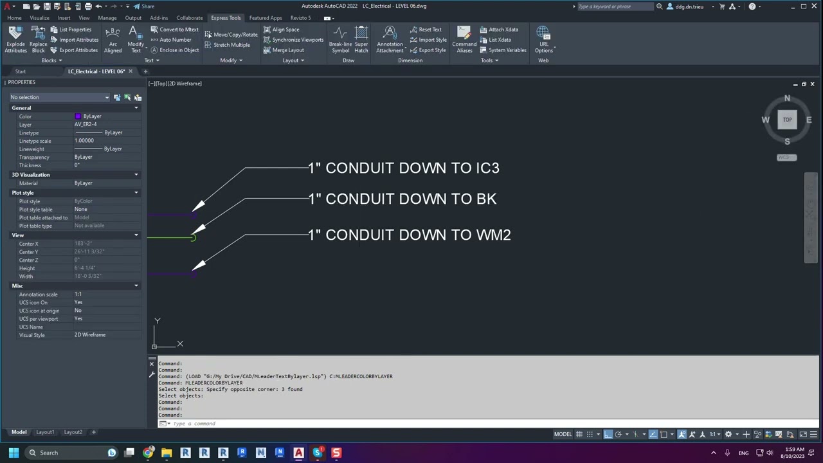Viewport: 823px width, 463px height.
Task: Click Select Objects icon in Properties palette
Action: pos(127,97)
